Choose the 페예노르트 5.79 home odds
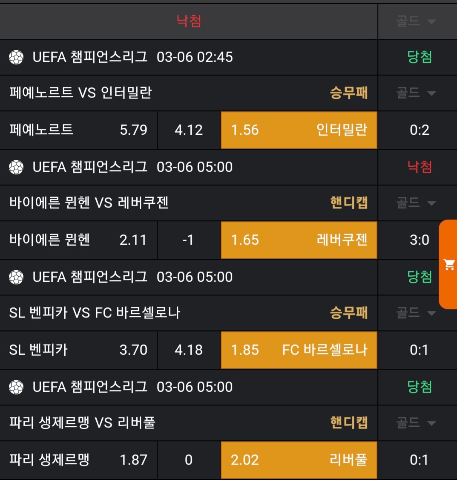This screenshot has width=457, height=480. (78, 130)
